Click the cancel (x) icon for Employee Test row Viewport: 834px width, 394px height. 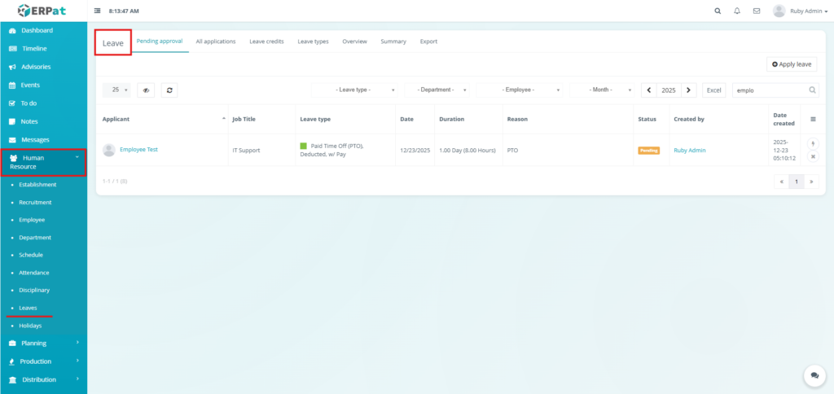[x=813, y=156]
